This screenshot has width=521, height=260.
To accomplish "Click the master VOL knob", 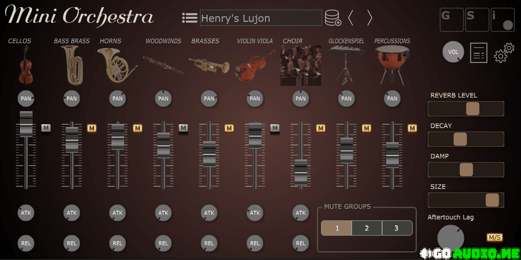I will pyautogui.click(x=453, y=52).
